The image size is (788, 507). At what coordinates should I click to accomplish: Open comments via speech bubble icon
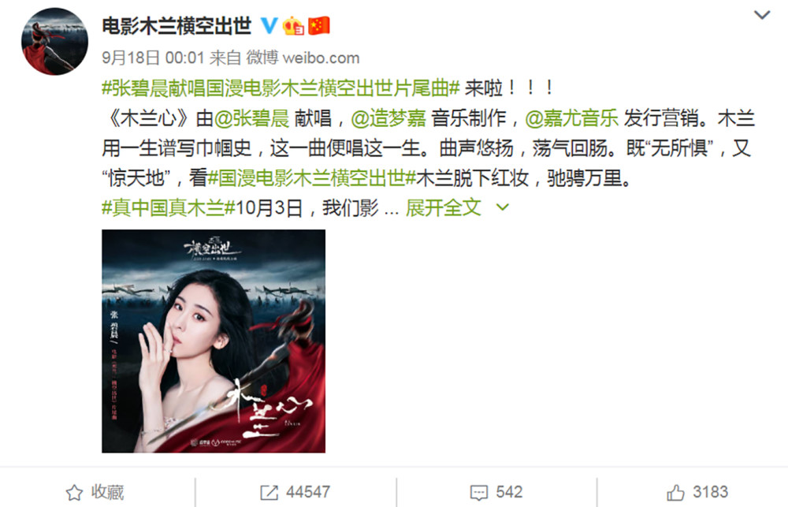pyautogui.click(x=478, y=493)
